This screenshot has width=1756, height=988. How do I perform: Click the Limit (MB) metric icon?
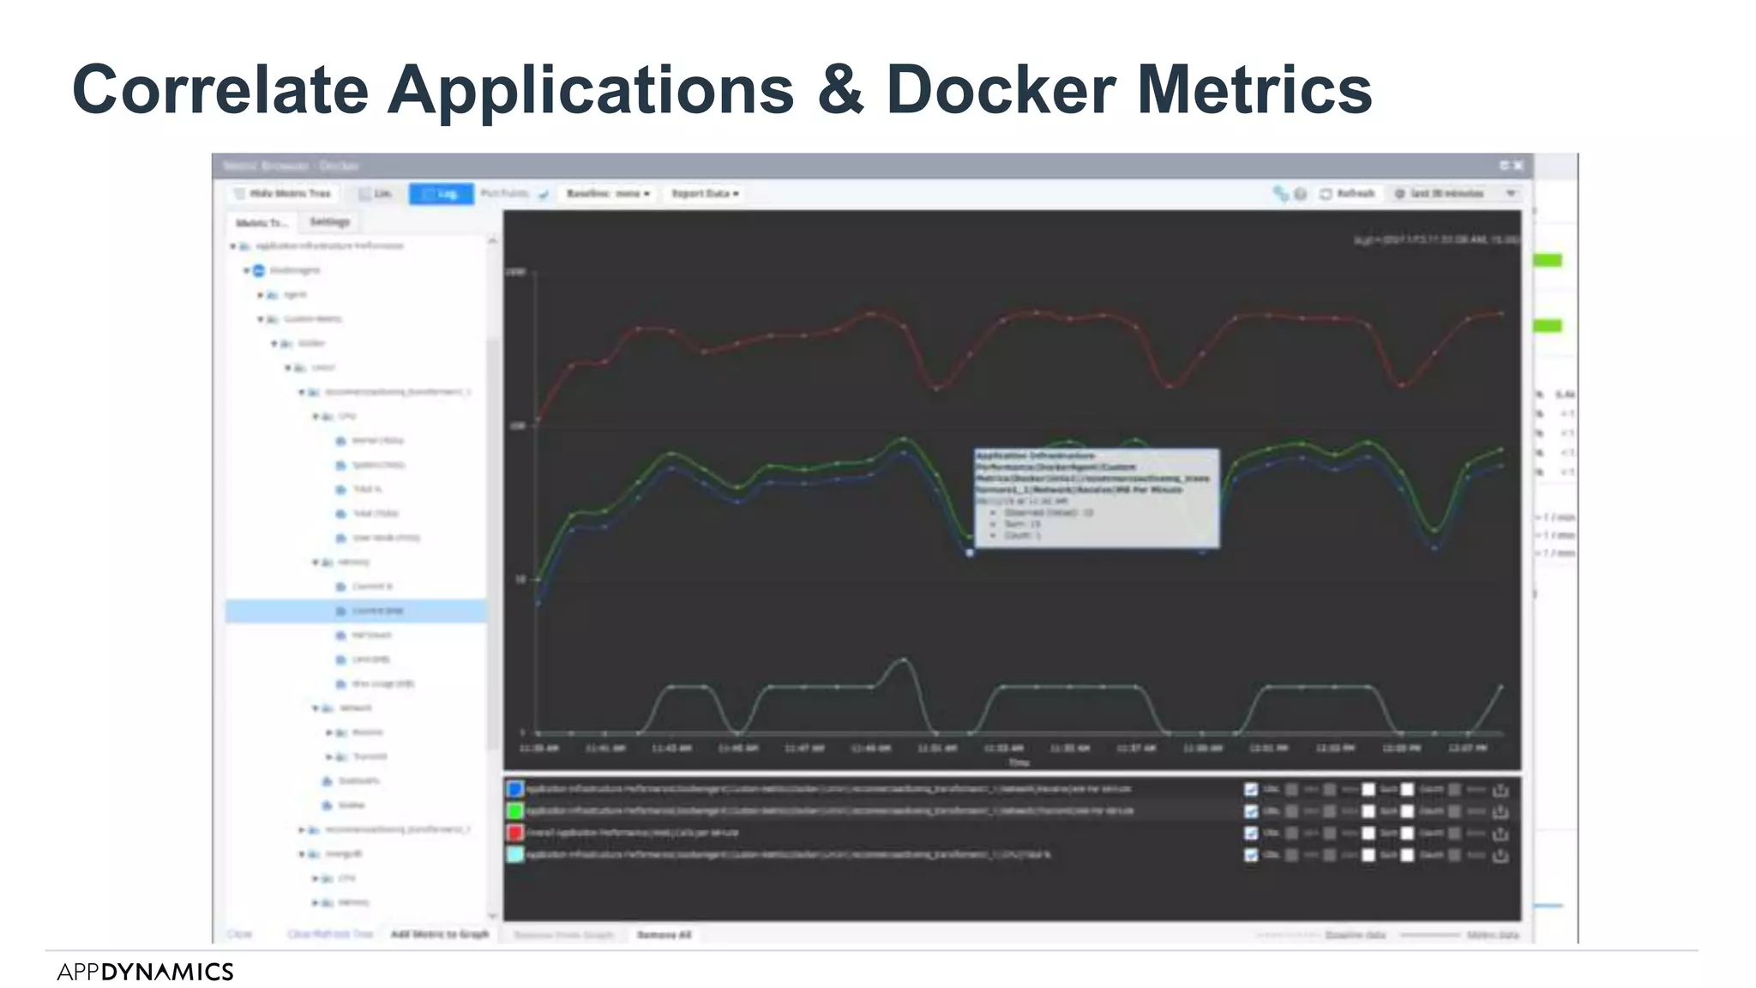(x=340, y=660)
